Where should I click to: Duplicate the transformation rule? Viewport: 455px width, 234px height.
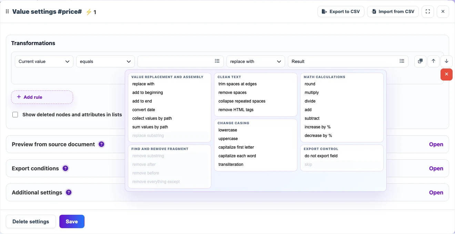pos(420,61)
